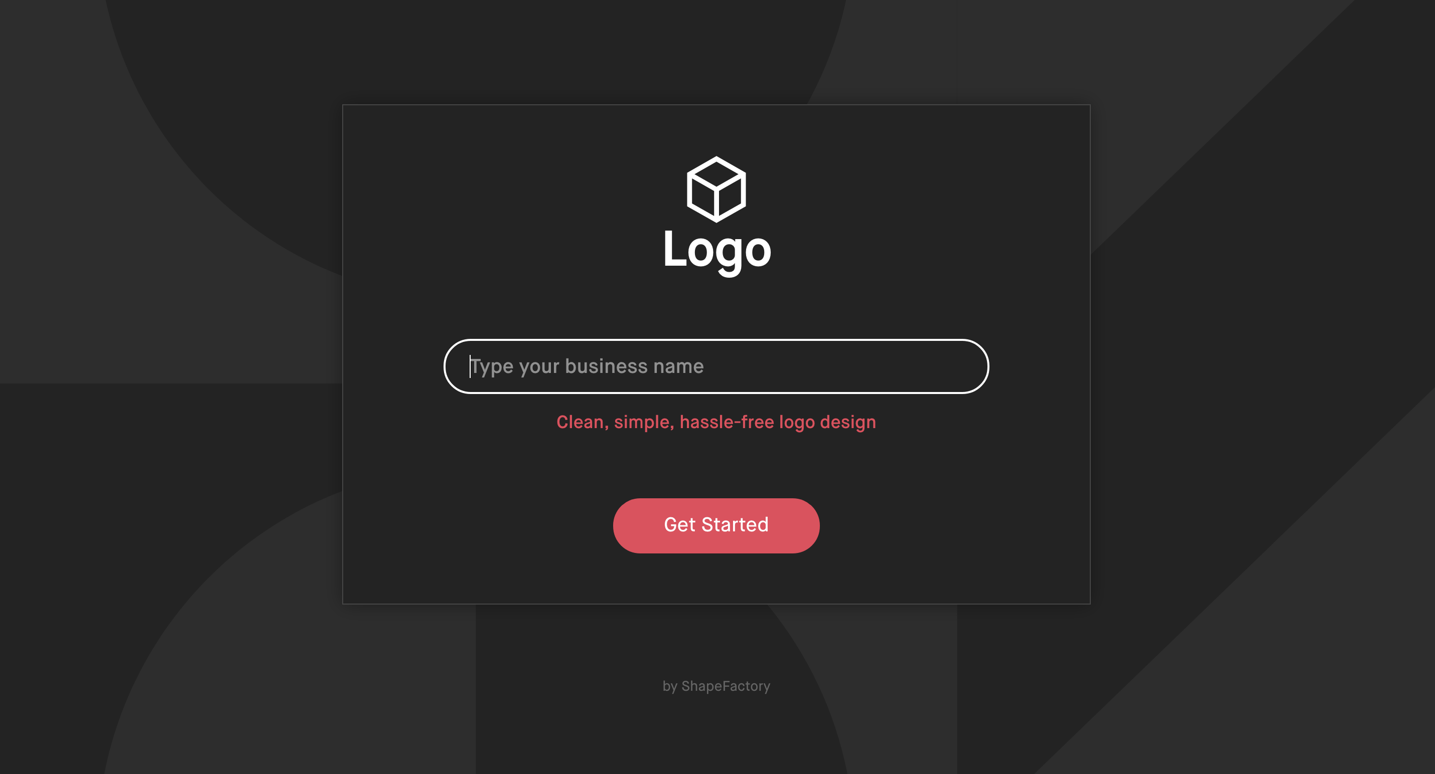Viewport: 1435px width, 774px height.
Task: Click the red hassle-free logo design tagline
Action: click(716, 422)
